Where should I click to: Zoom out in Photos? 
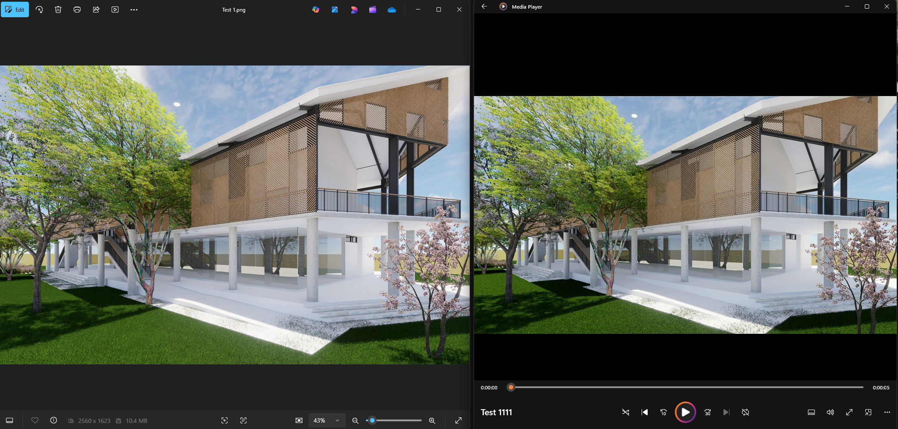(355, 420)
